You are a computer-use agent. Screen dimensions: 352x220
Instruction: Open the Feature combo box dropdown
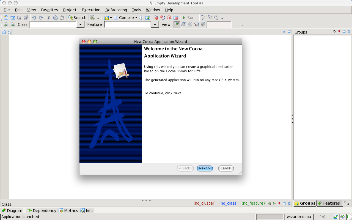click(x=155, y=24)
